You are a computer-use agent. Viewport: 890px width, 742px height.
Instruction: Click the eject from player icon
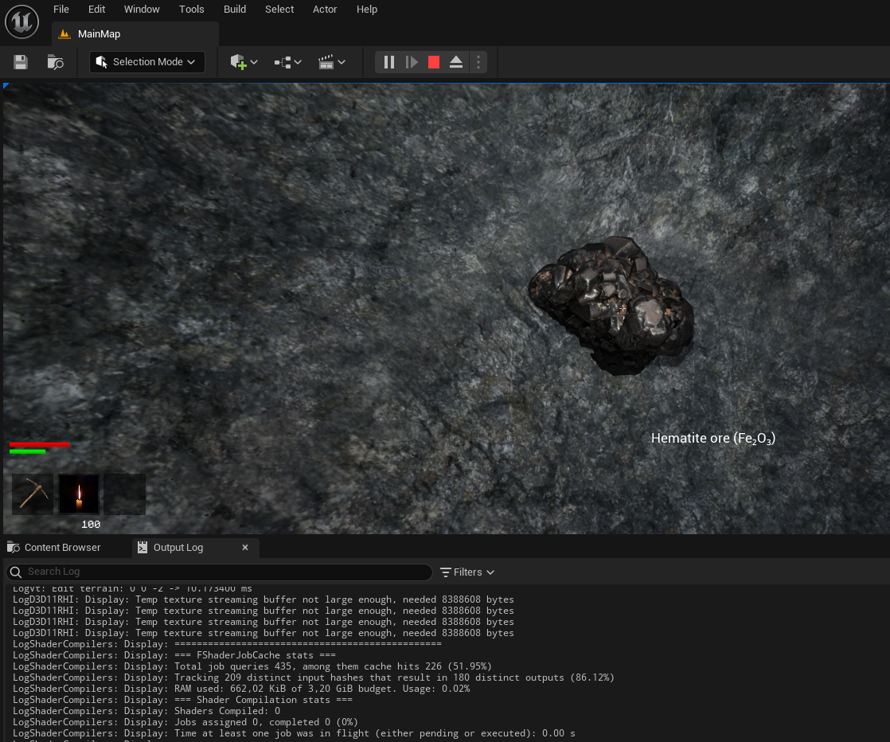[456, 62]
